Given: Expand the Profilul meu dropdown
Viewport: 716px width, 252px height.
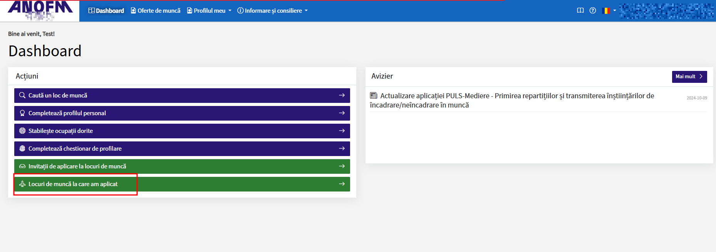Looking at the screenshot, I should coord(209,11).
